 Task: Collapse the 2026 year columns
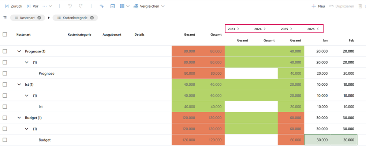click(x=318, y=29)
